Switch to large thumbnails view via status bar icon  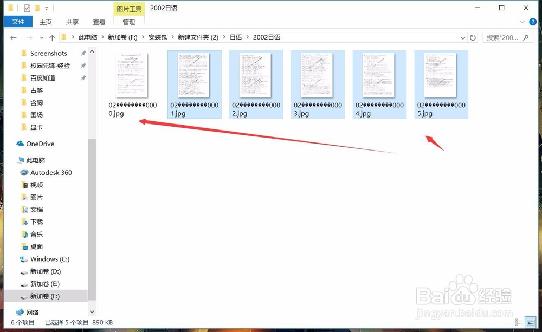point(530,322)
